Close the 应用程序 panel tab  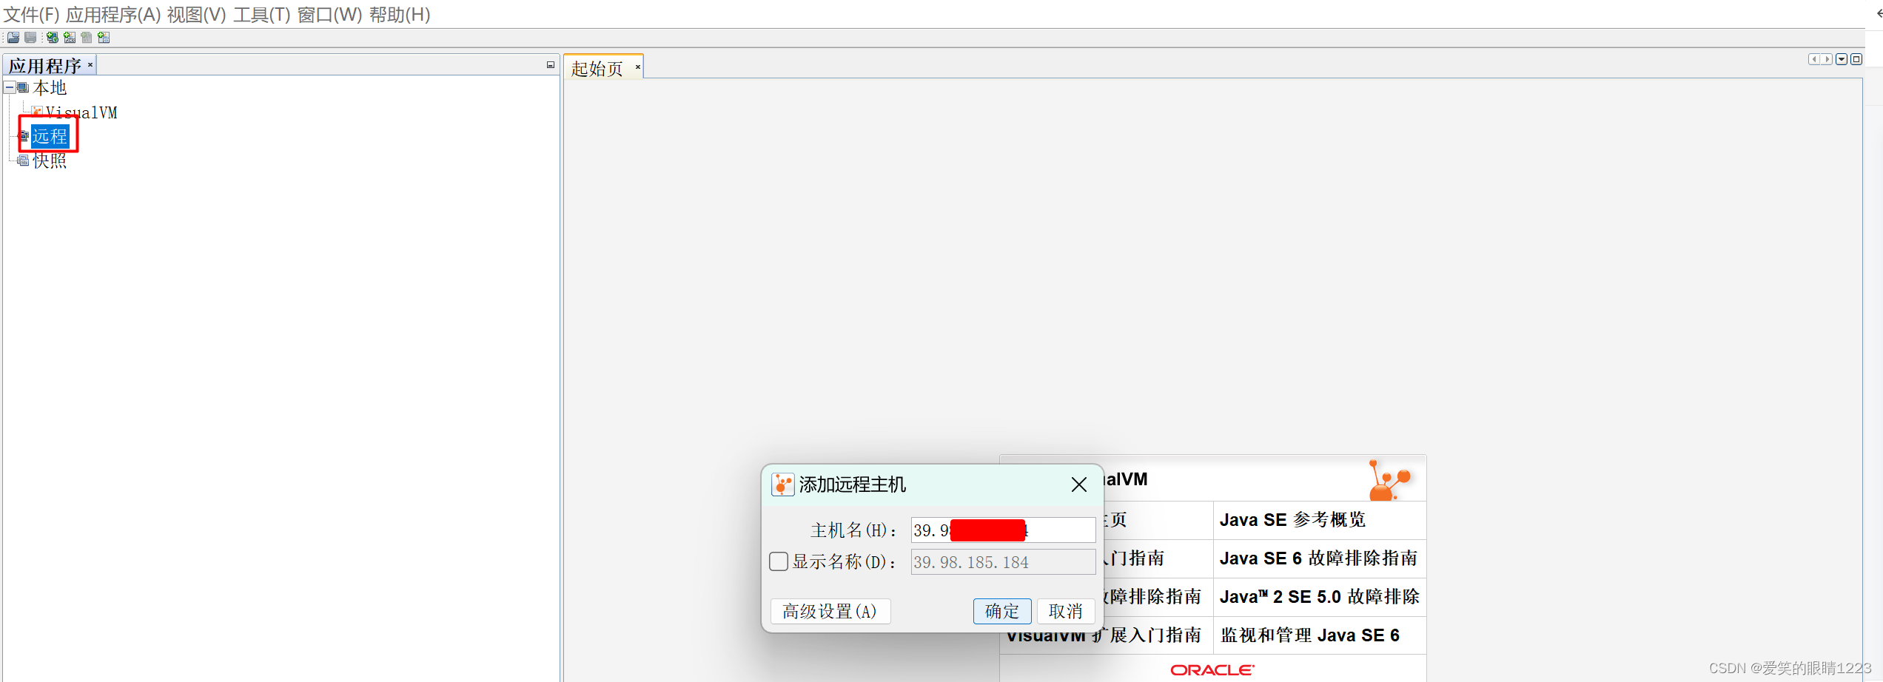(x=90, y=65)
